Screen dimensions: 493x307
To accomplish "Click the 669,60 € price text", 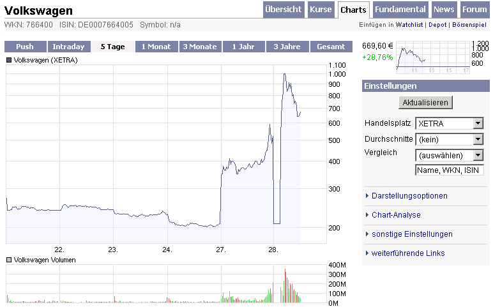I will [x=377, y=46].
